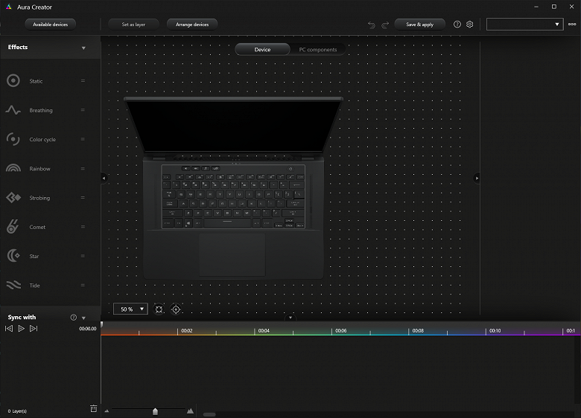Click the Save & apply button
Screen dimensions: 581x418
click(419, 25)
